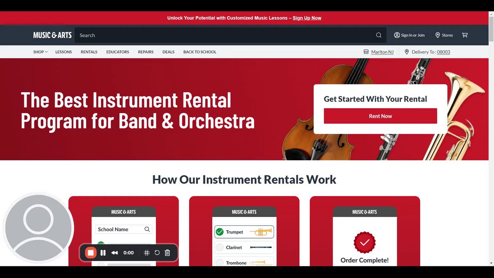Click the 0:00 recording timer
The image size is (494, 278).
(x=129, y=253)
